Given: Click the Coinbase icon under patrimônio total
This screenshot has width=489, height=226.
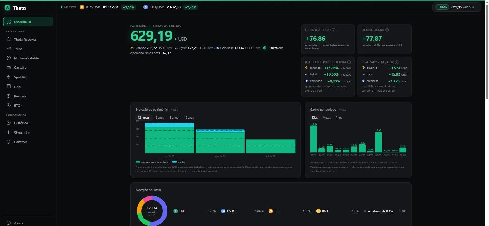Looking at the screenshot, I should 218,48.
